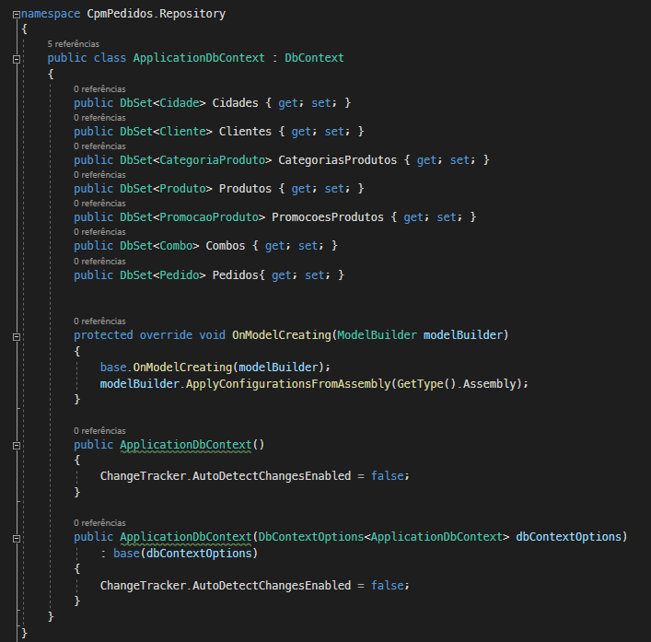Click the CategoriasProdutos property name
This screenshot has width=651, height=642.
pyautogui.click(x=338, y=160)
